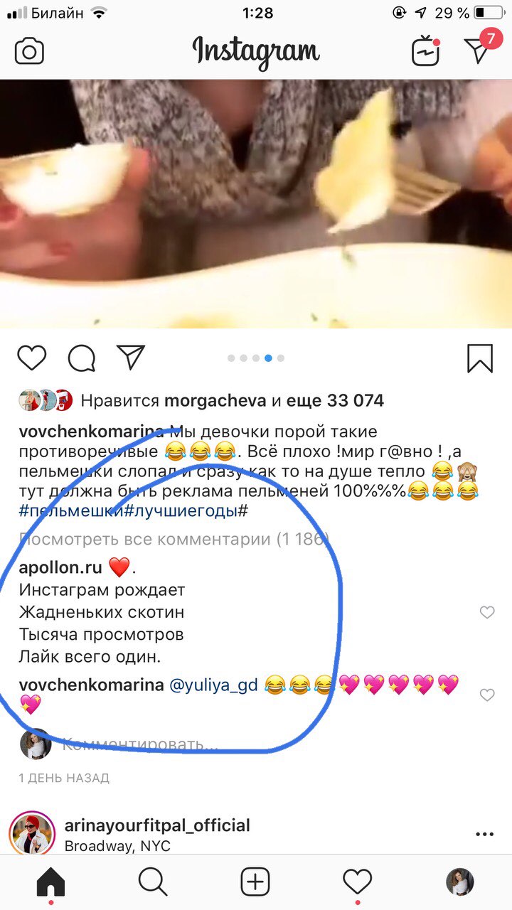Share the post via paper plane icon

(x=131, y=358)
